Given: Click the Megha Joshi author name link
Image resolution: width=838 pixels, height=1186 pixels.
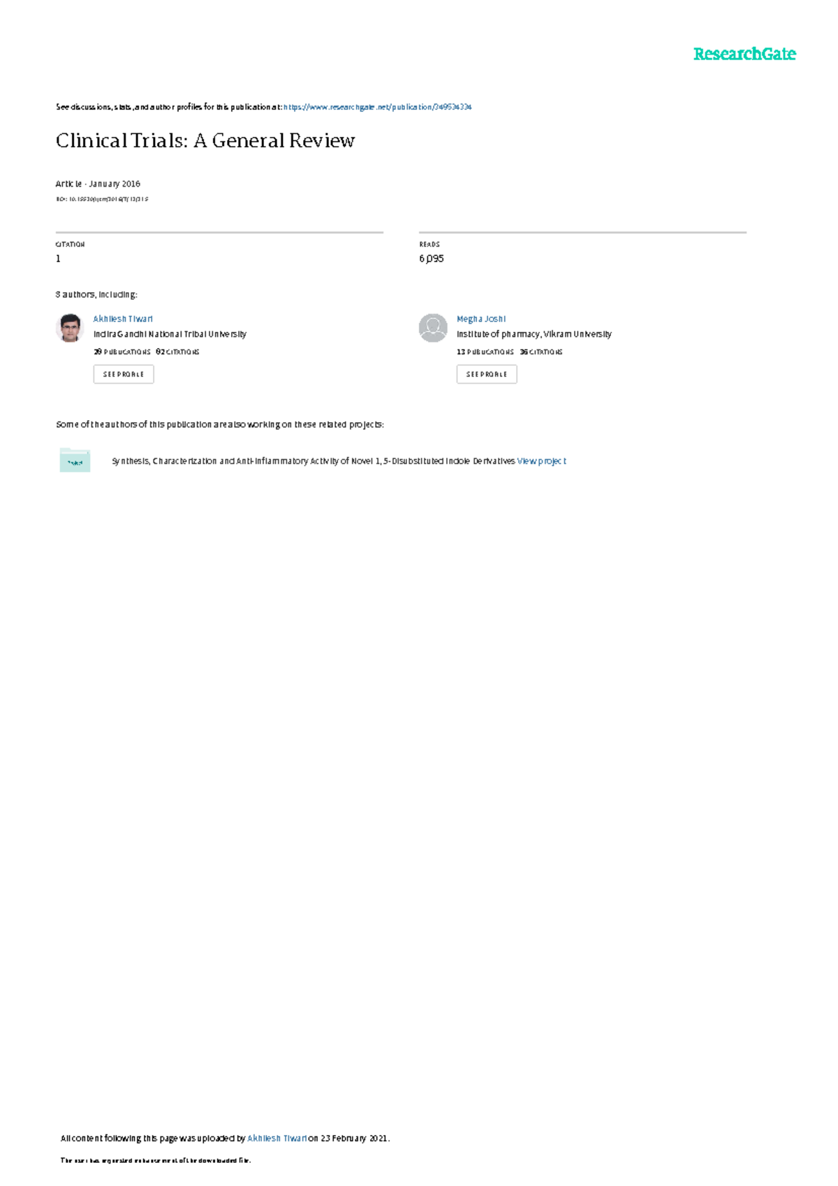Looking at the screenshot, I should tap(481, 319).
